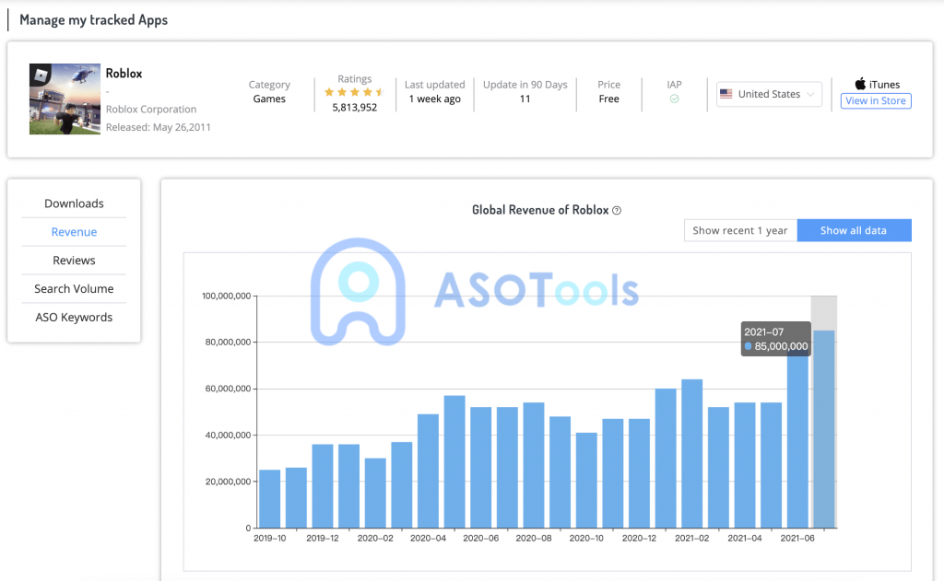Image resolution: width=944 pixels, height=581 pixels.
Task: Click the 2019-10 revenue bar
Action: [270, 499]
